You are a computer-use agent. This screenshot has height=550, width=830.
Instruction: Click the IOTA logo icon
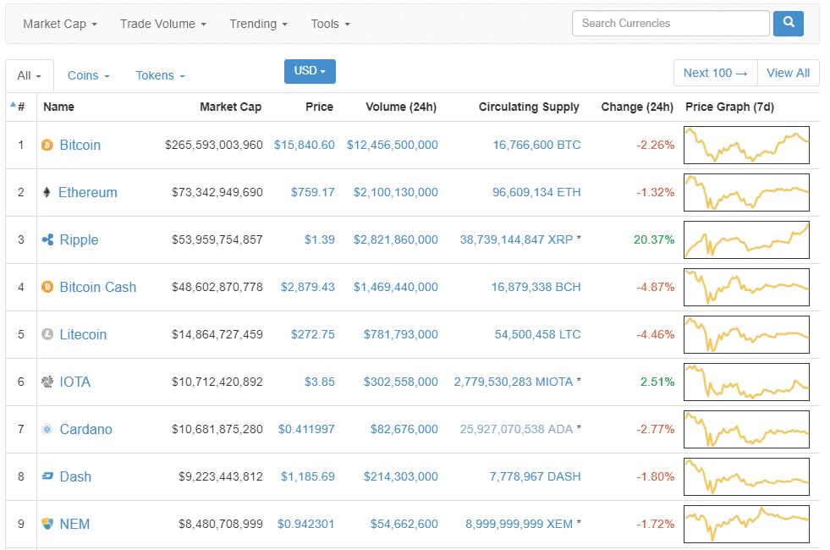(x=47, y=382)
